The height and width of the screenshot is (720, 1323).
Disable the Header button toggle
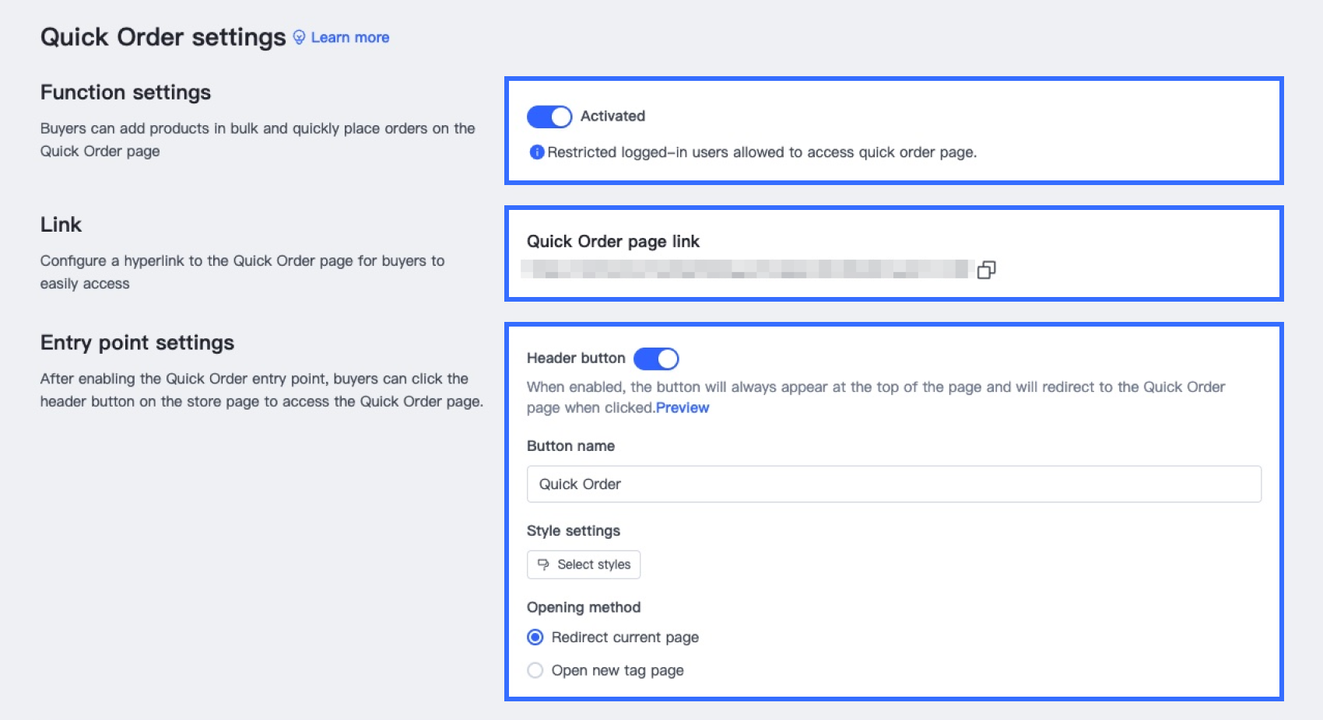[656, 358]
